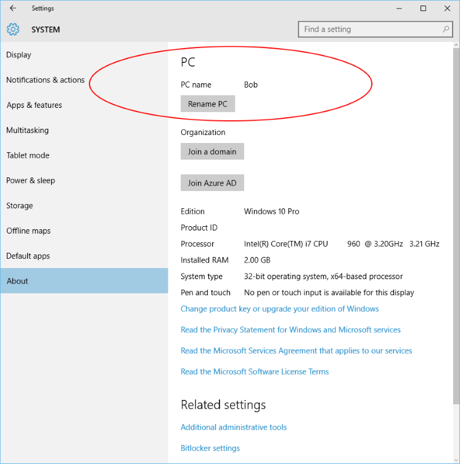
Task: Open the Display settings page
Action: [19, 55]
